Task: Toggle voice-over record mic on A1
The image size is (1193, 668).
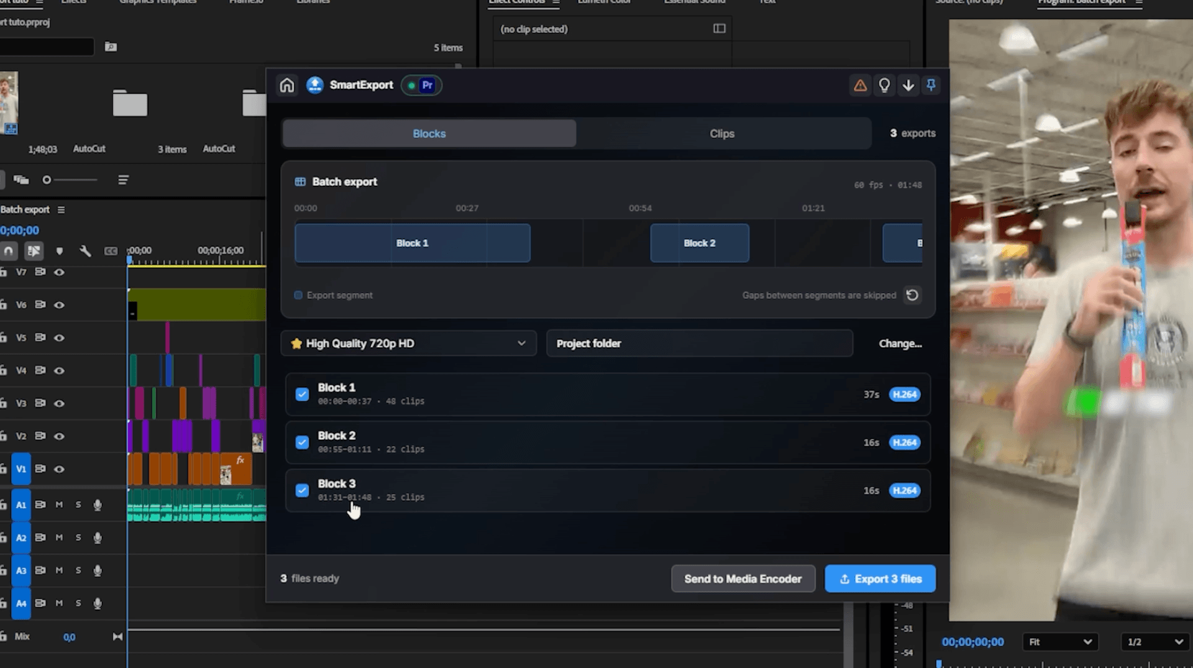Action: click(x=98, y=505)
